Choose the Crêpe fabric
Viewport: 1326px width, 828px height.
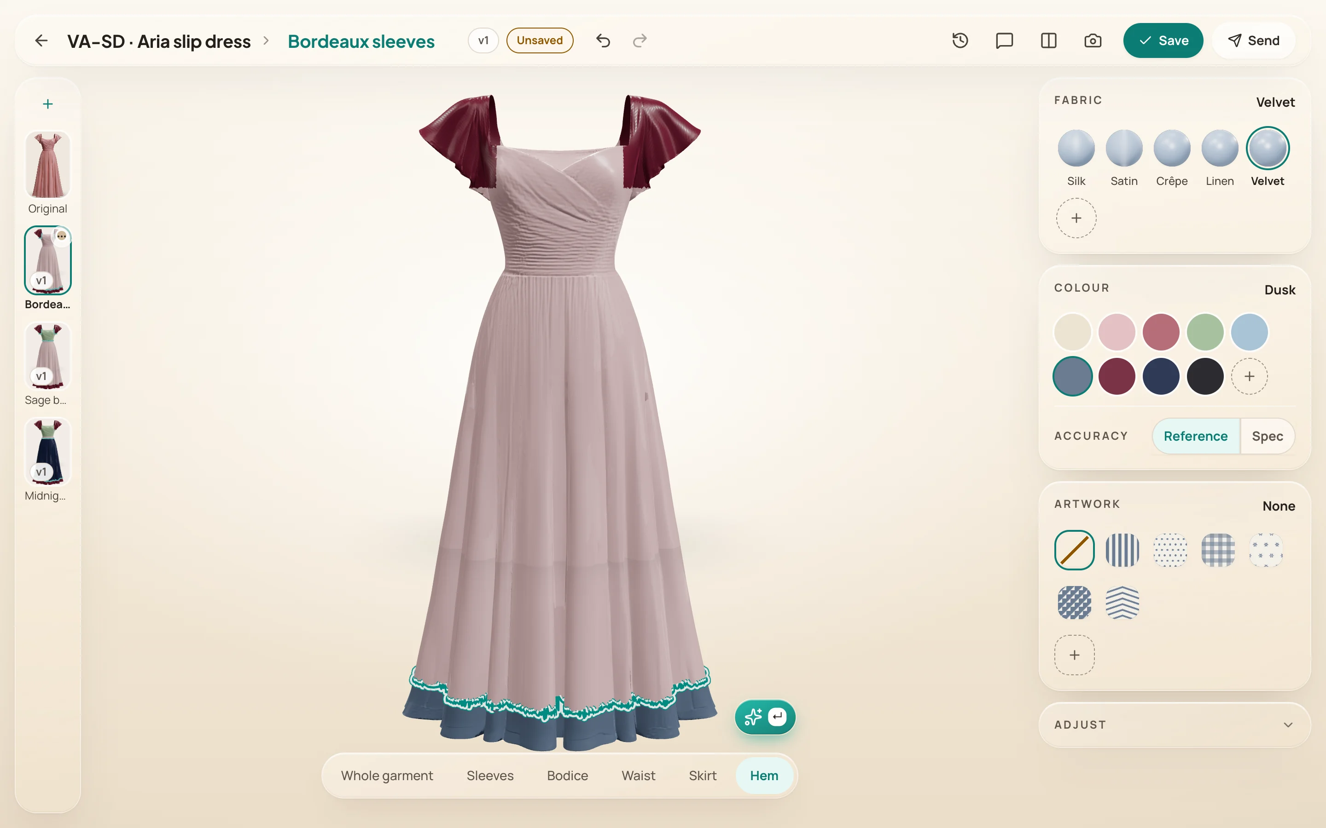[x=1171, y=159]
